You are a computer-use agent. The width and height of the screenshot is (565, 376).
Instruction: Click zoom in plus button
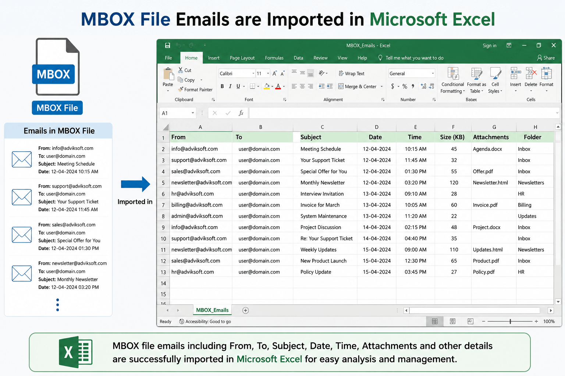point(536,321)
